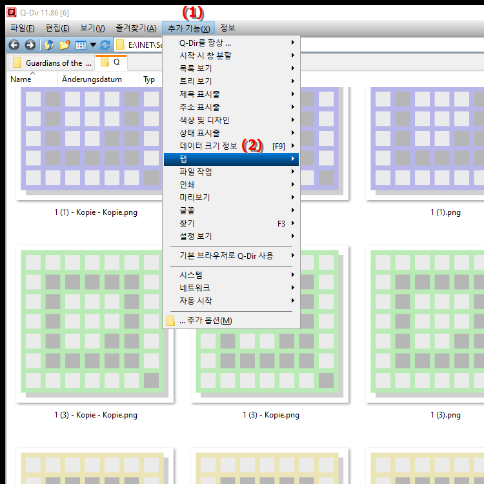Click the refresh icon in toolbar
This screenshot has height=484, width=484.
click(105, 45)
